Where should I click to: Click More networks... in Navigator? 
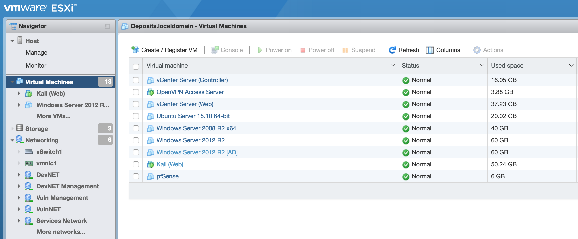coord(61,232)
